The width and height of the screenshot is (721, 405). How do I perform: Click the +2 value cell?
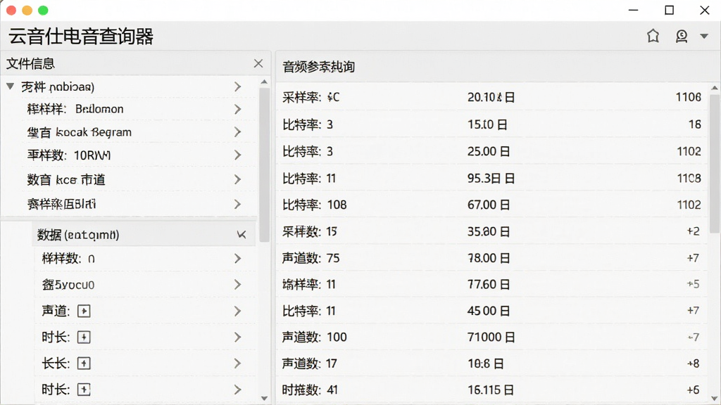tap(694, 231)
